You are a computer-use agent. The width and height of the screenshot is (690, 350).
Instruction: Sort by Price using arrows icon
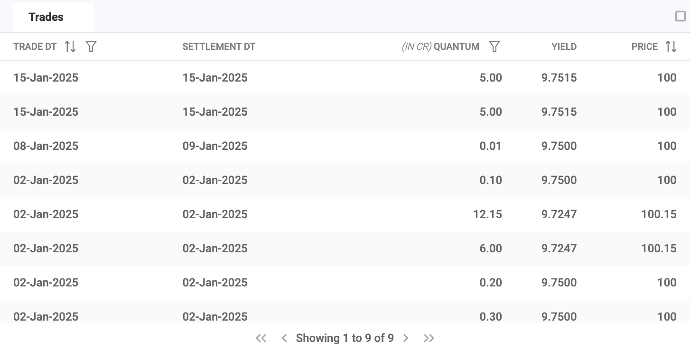tap(671, 46)
